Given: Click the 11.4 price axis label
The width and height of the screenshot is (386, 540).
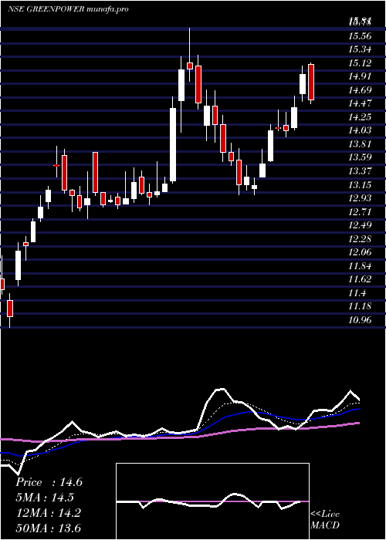Looking at the screenshot, I should tap(357, 292).
